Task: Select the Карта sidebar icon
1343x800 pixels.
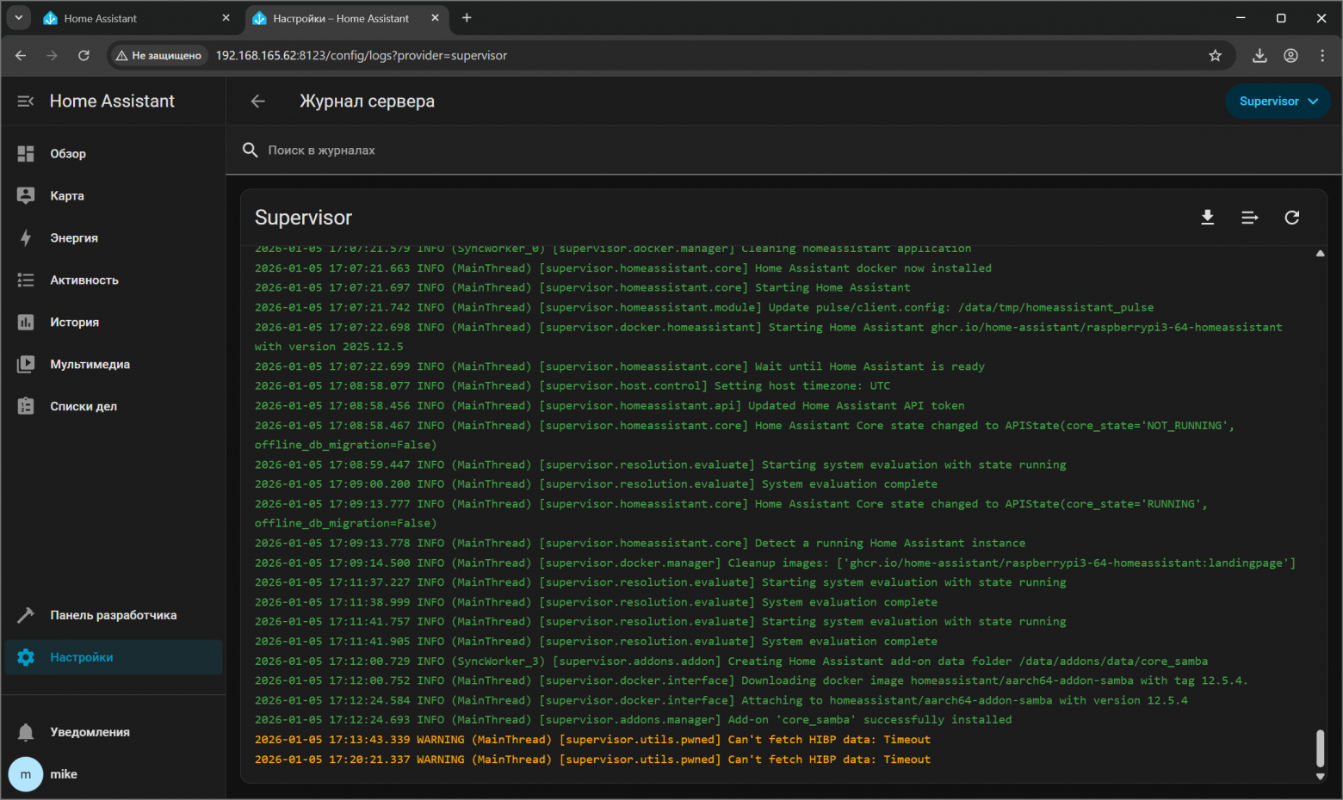Action: tap(28, 195)
